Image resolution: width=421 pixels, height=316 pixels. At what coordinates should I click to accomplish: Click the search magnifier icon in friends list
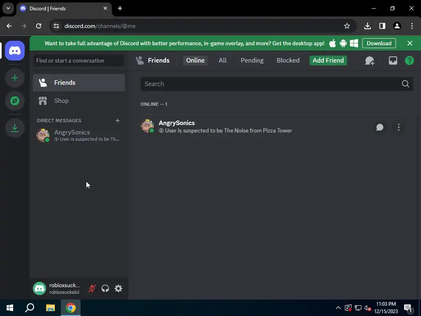coord(405,84)
